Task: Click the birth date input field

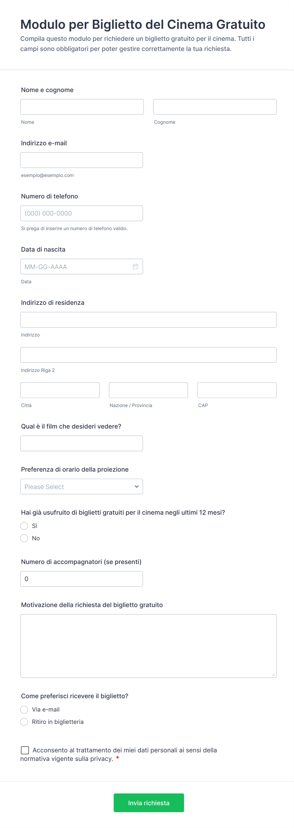Action: (76, 267)
